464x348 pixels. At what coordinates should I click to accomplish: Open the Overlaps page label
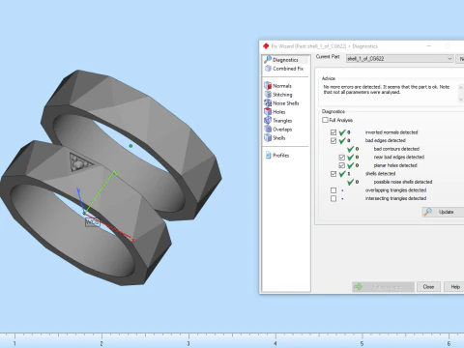282,130
